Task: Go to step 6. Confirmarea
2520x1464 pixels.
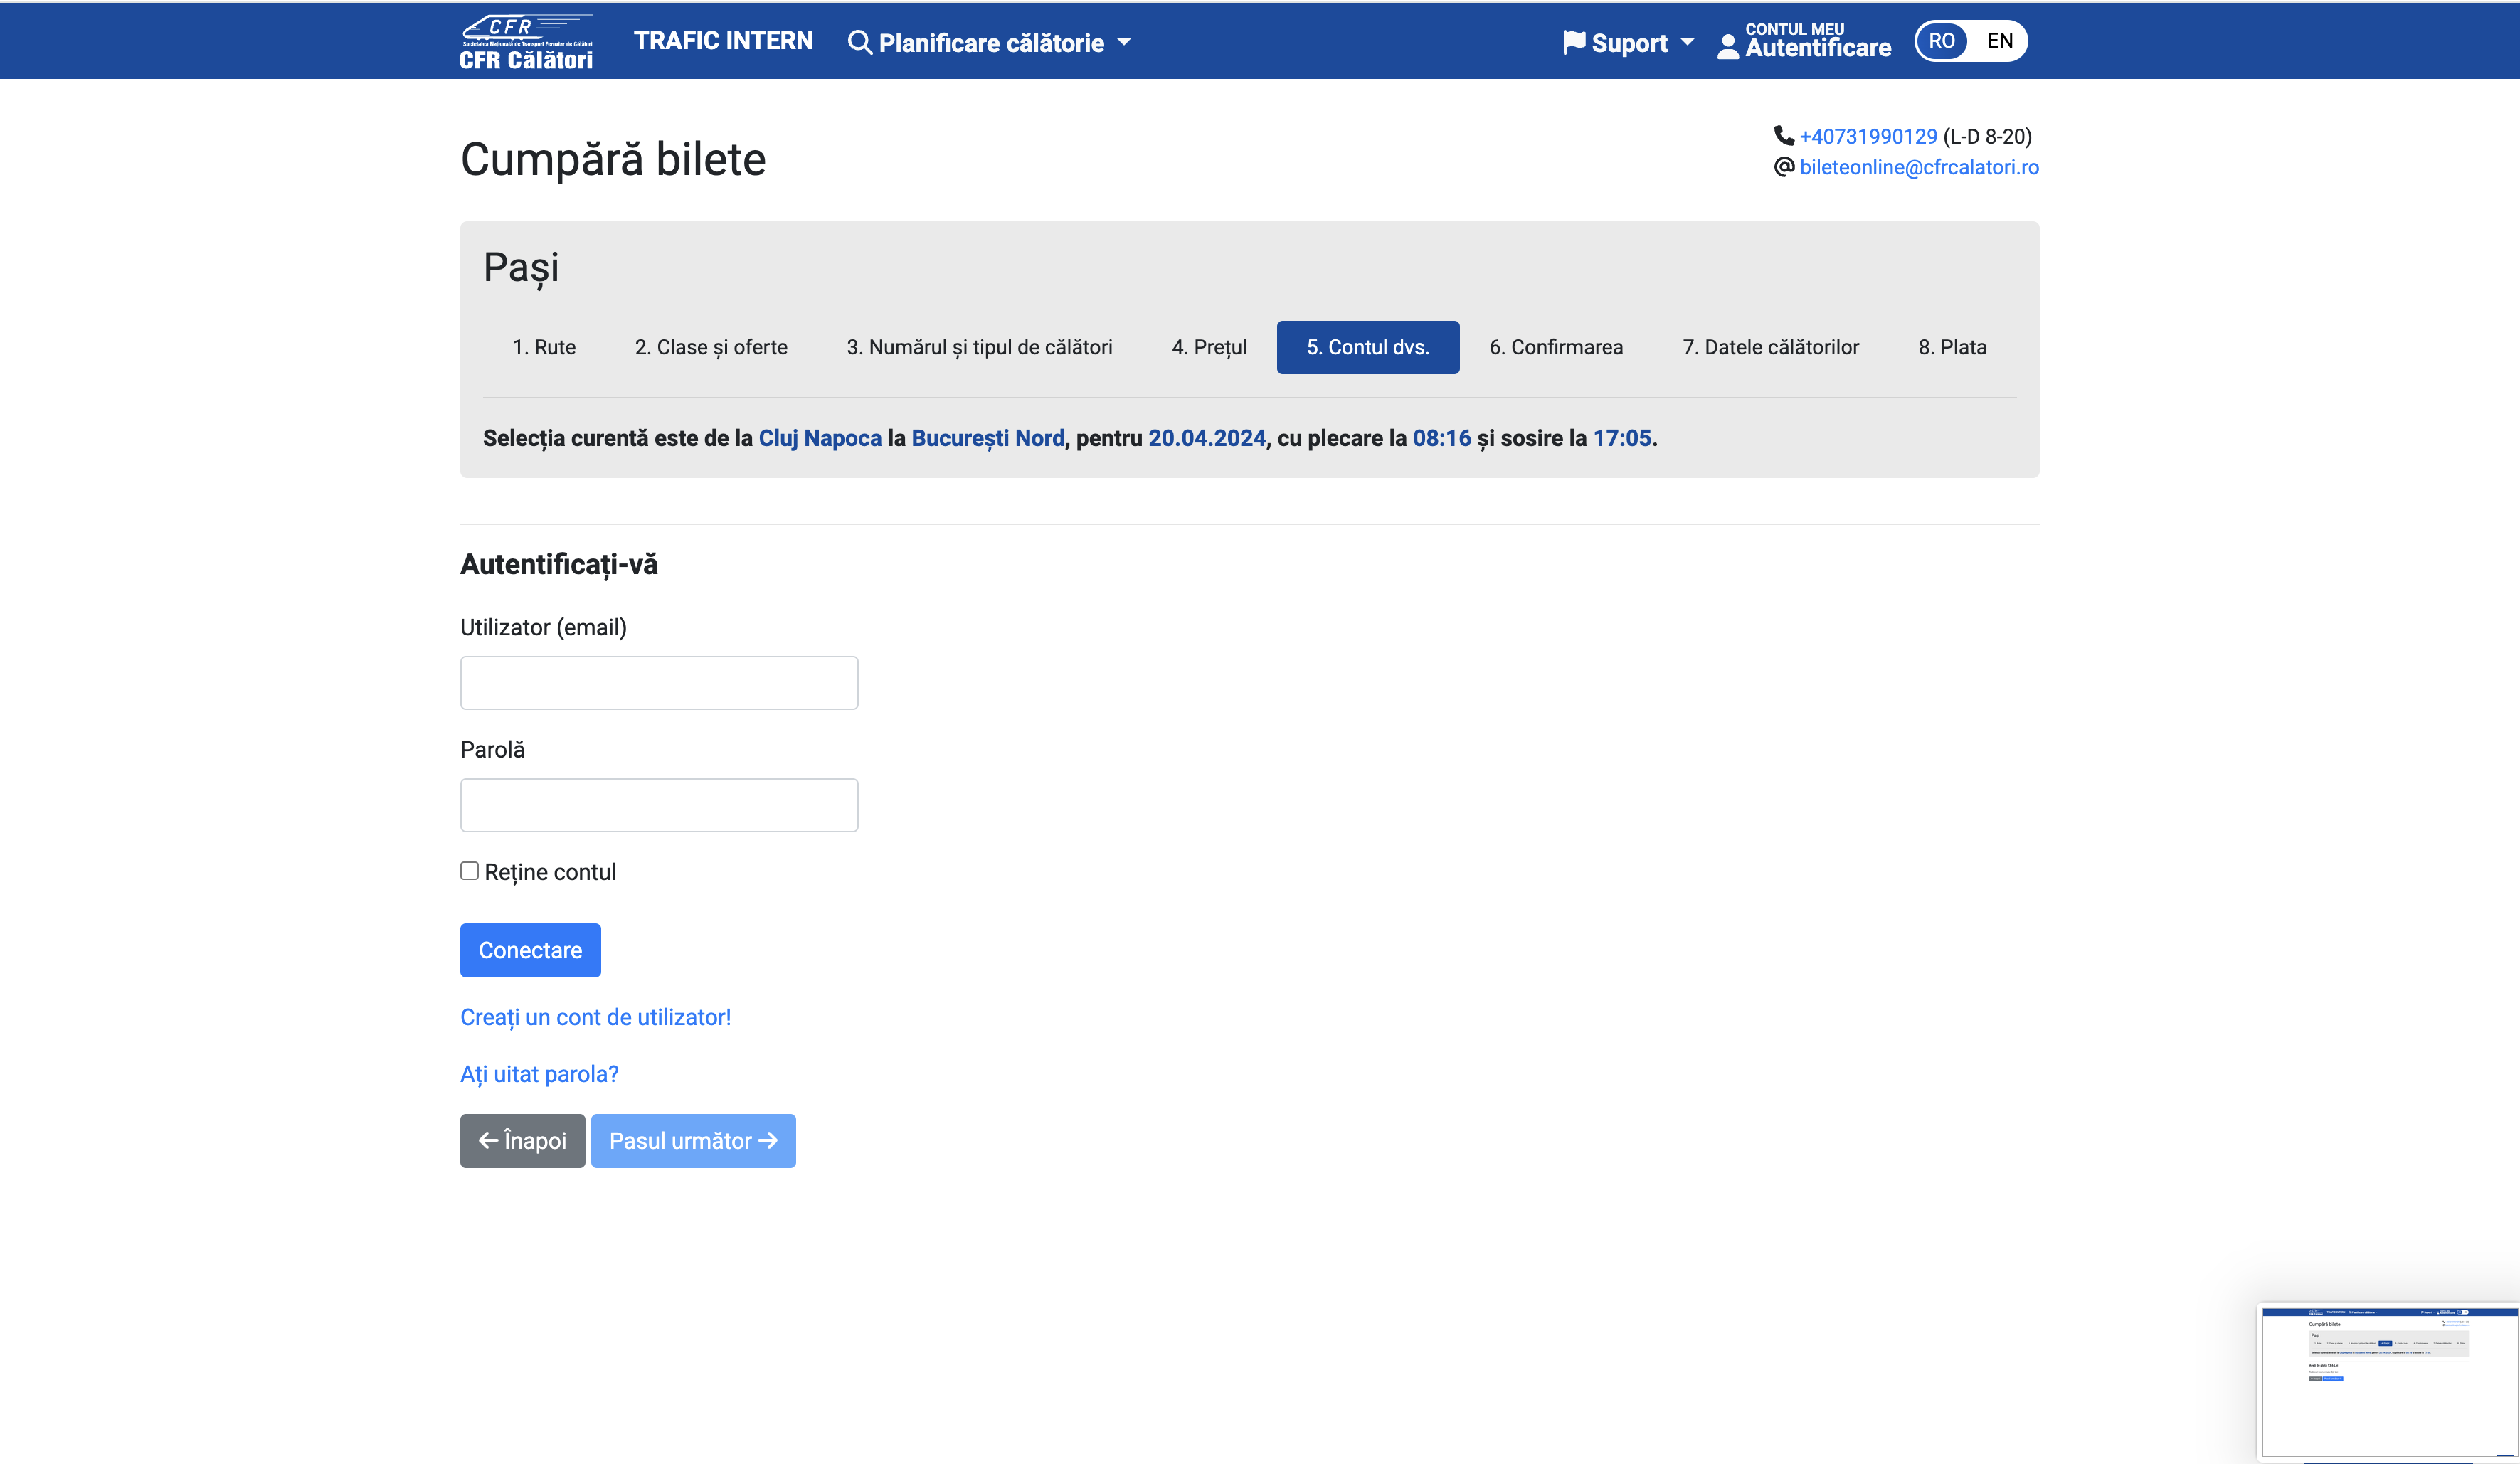Action: click(x=1556, y=347)
